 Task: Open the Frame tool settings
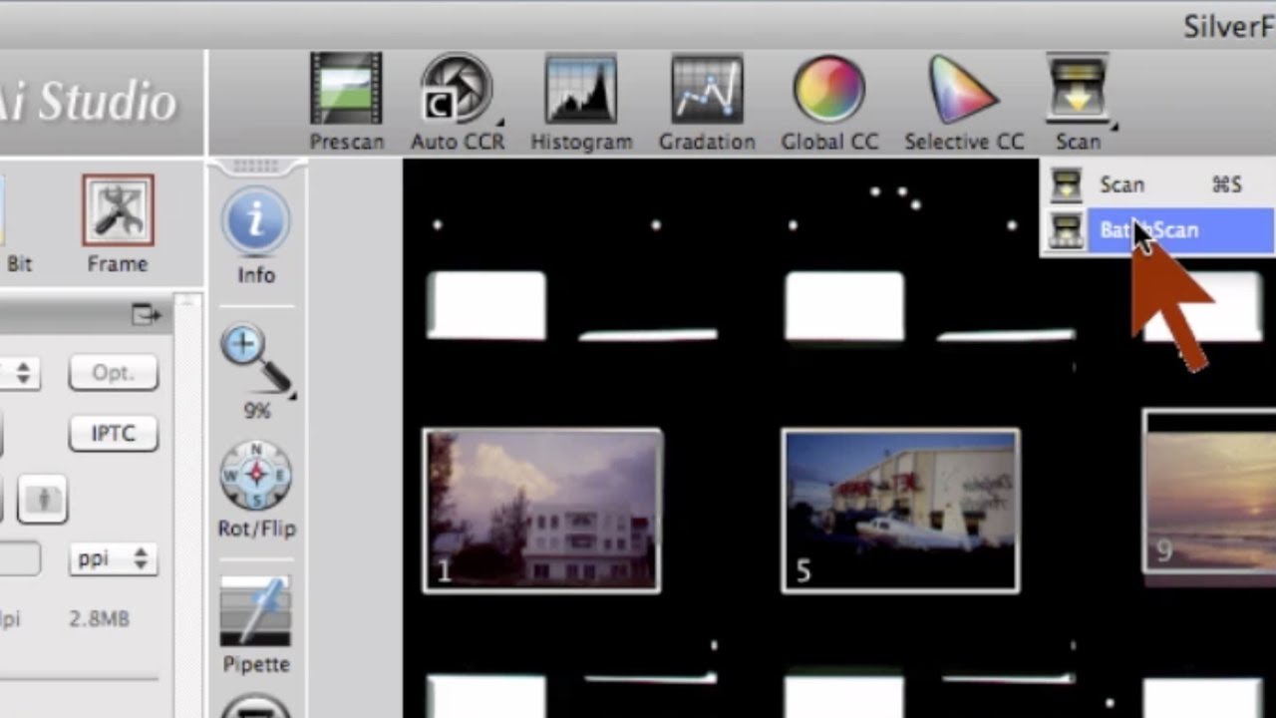click(118, 224)
